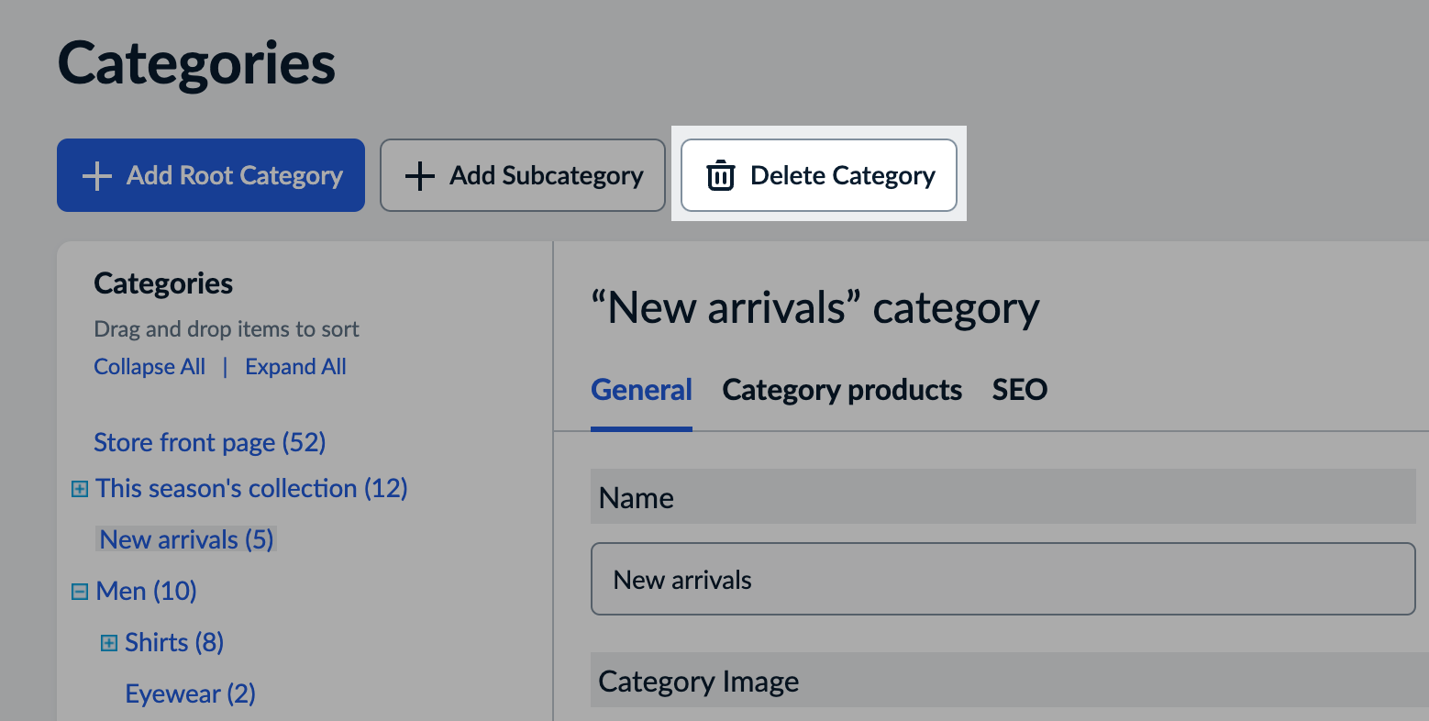Open the SEO tab
1429x721 pixels.
[1019, 390]
